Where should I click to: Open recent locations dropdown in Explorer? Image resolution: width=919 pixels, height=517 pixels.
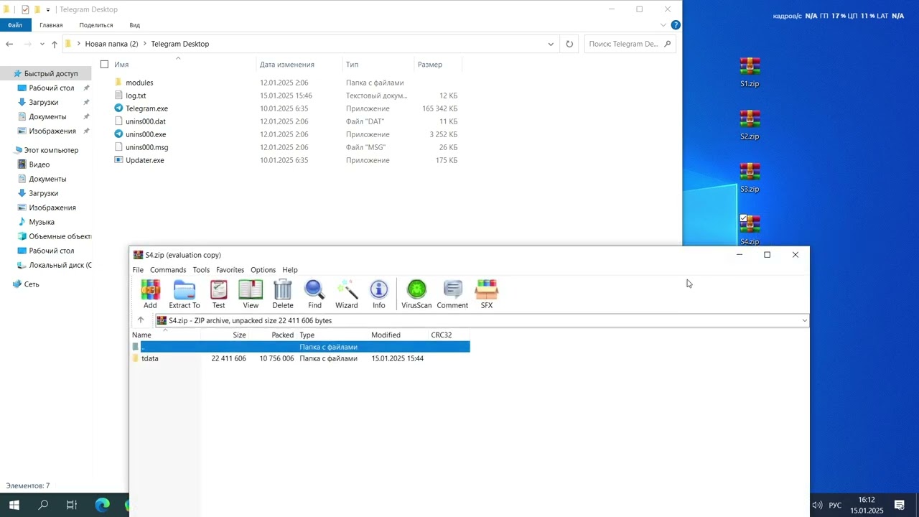[x=43, y=44]
